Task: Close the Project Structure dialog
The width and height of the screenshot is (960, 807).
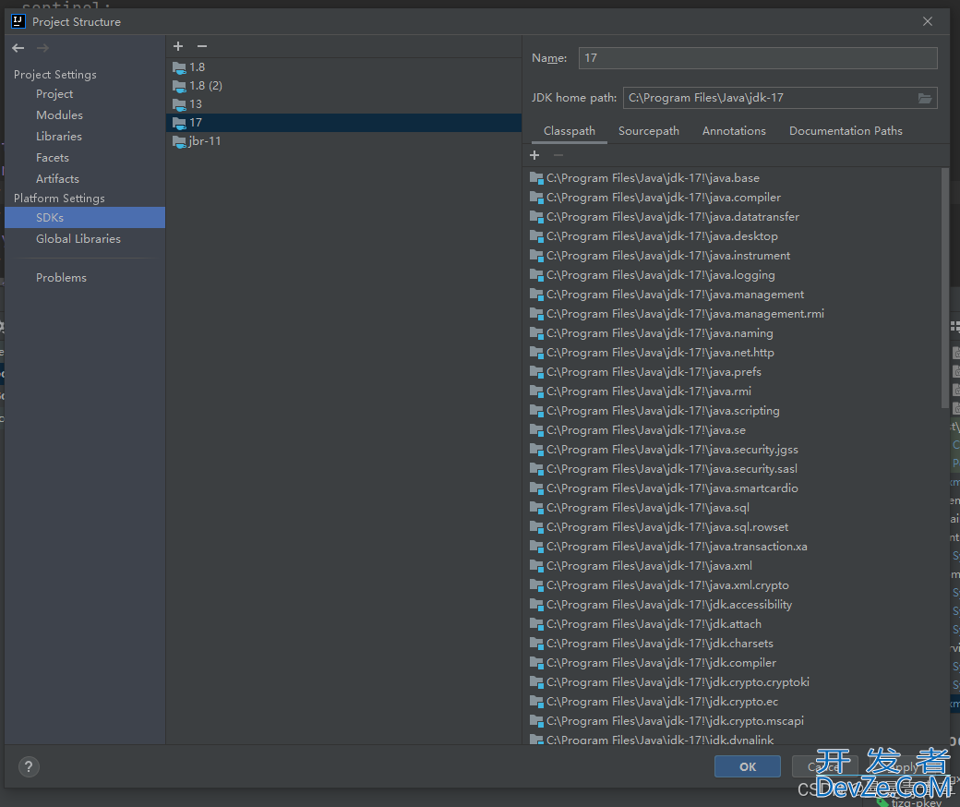Action: (928, 21)
